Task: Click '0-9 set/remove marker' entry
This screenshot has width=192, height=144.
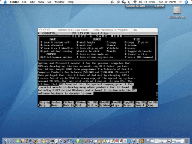Action: click(x=56, y=57)
